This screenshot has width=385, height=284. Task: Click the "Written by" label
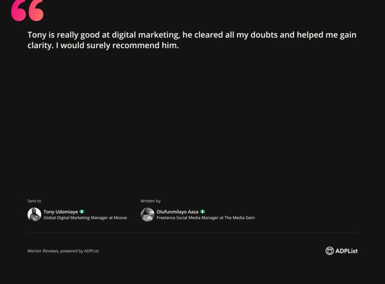pos(150,201)
